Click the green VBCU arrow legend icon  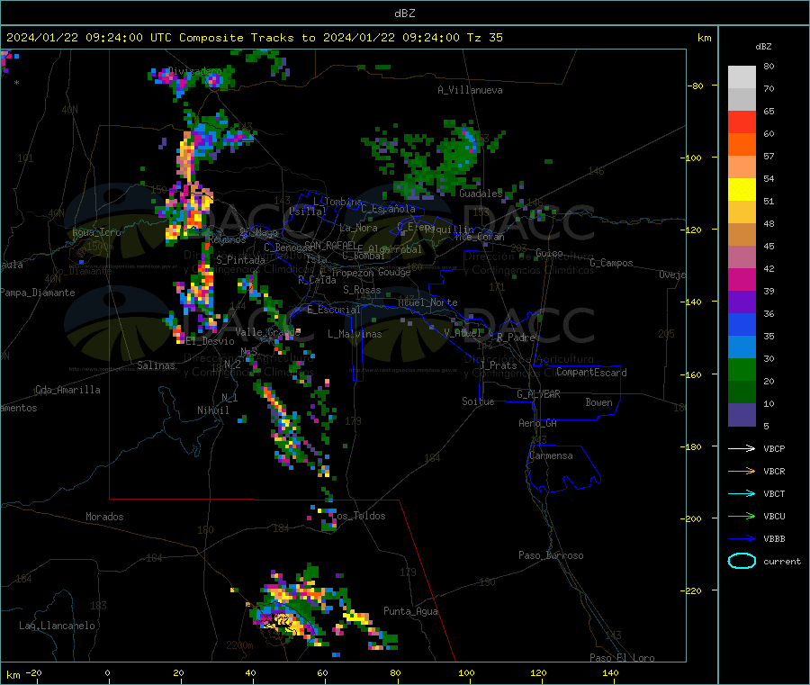[742, 516]
